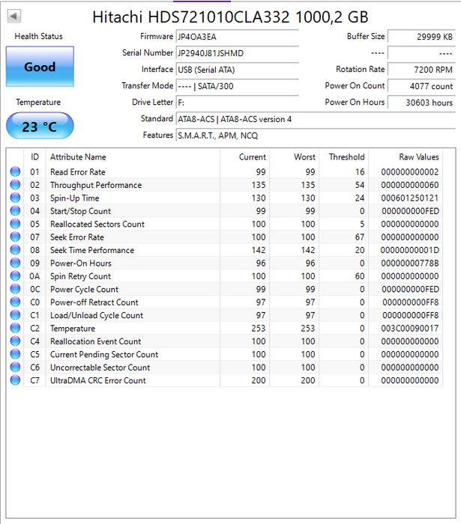461x524 pixels.
Task: Click status icon for Temperature attribute
Action: click(x=15, y=329)
